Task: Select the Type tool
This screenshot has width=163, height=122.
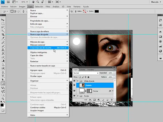Action: coord(3,76)
